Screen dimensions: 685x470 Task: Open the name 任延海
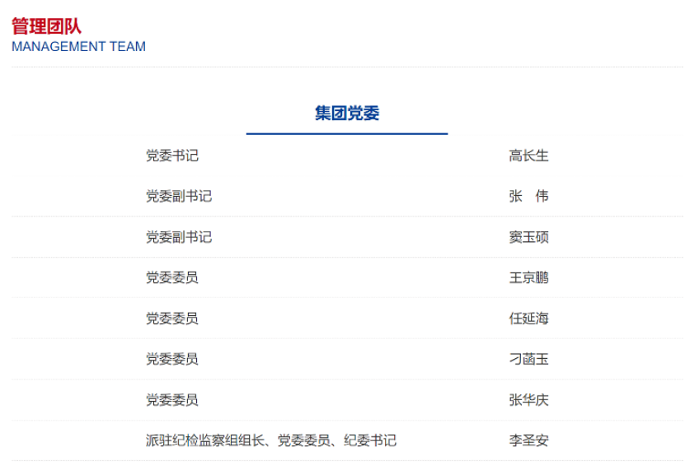point(528,319)
